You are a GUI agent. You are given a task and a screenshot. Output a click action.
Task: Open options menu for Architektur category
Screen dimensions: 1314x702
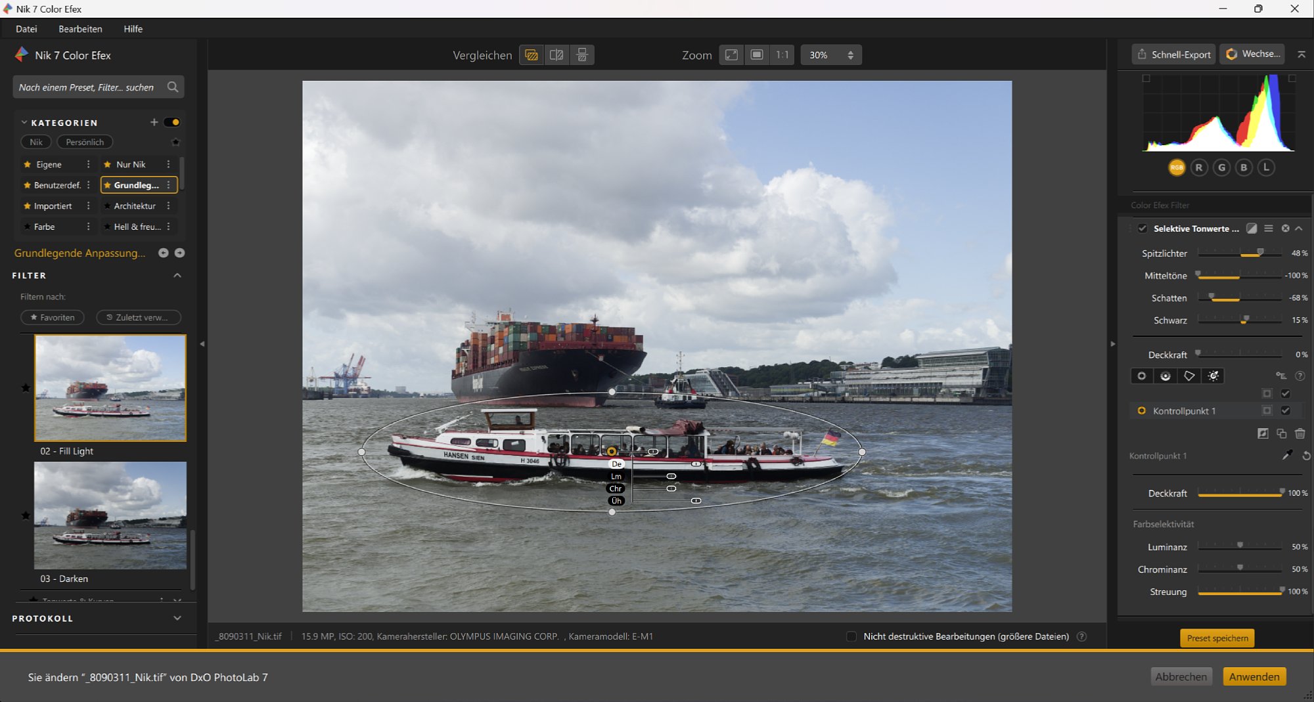pos(169,206)
